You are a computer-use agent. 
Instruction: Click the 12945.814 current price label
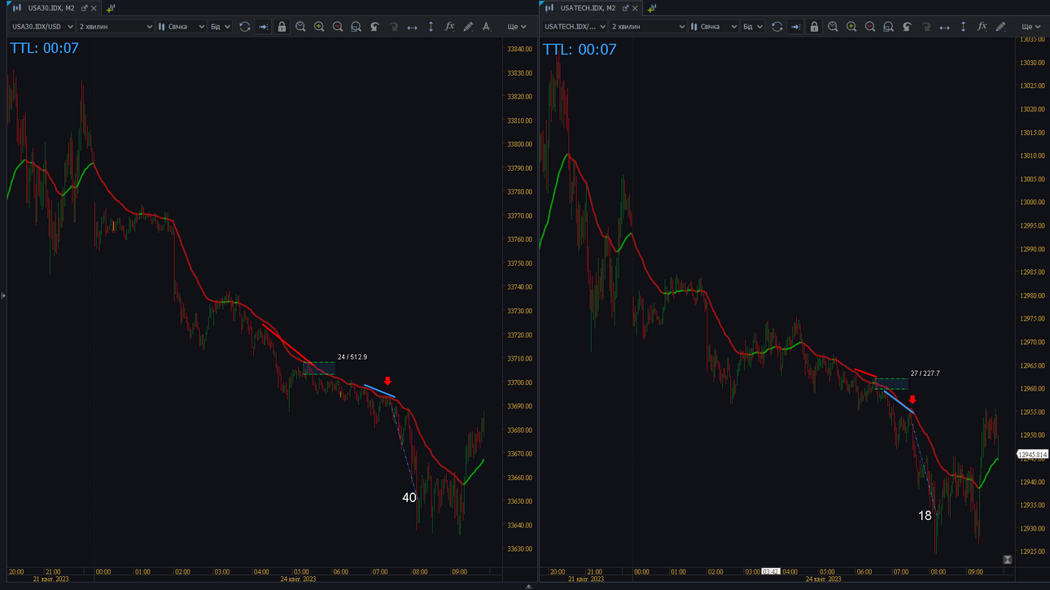[x=1033, y=455]
